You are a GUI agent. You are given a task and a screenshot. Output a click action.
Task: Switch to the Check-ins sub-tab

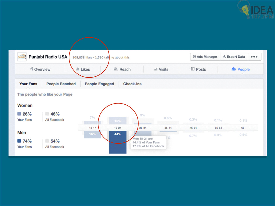point(132,84)
